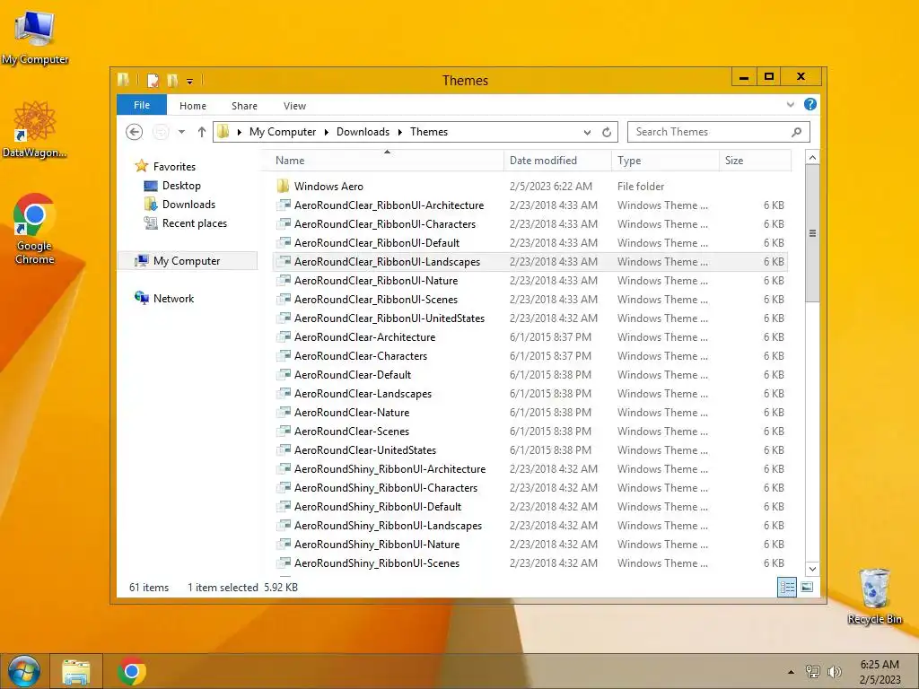The image size is (919, 689).
Task: Sort by Date modified column
Action: (x=557, y=161)
